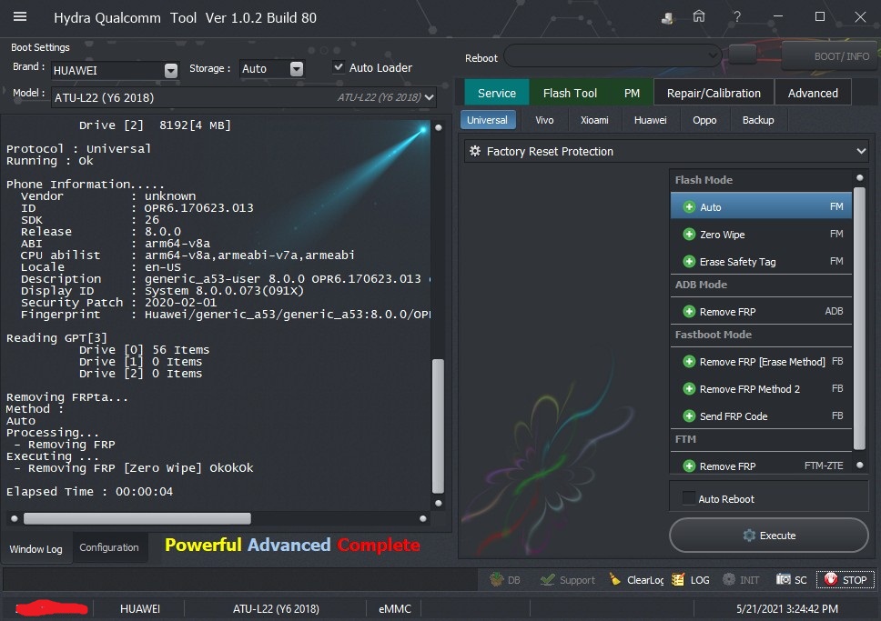The height and width of the screenshot is (621, 881).
Task: Click the date and time in status bar
Action: (786, 608)
